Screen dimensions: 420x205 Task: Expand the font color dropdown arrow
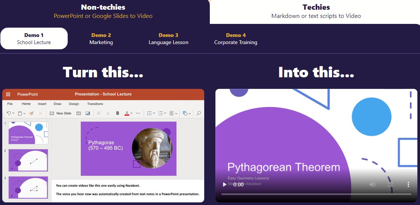pyautogui.click(x=132, y=114)
